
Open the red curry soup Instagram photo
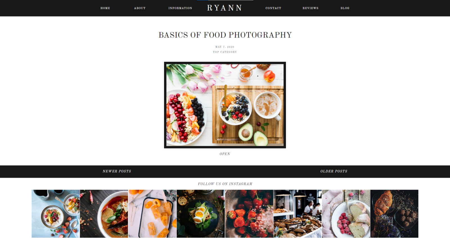click(x=104, y=214)
